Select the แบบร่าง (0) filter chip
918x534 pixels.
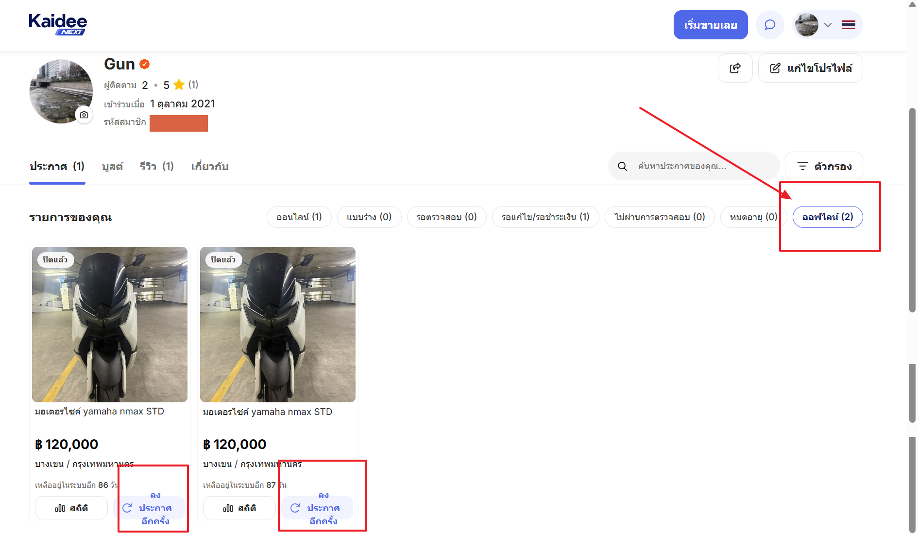pyautogui.click(x=369, y=217)
